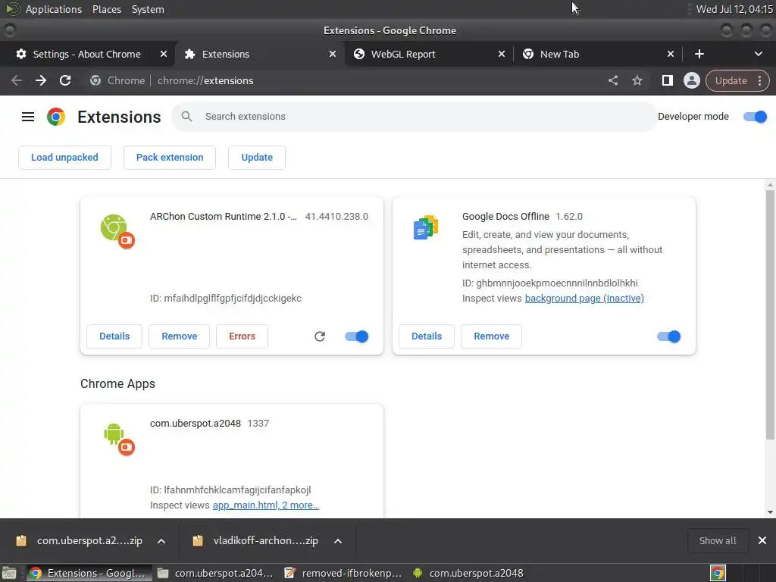Click the extensions page vertical scrollbar

click(770, 314)
